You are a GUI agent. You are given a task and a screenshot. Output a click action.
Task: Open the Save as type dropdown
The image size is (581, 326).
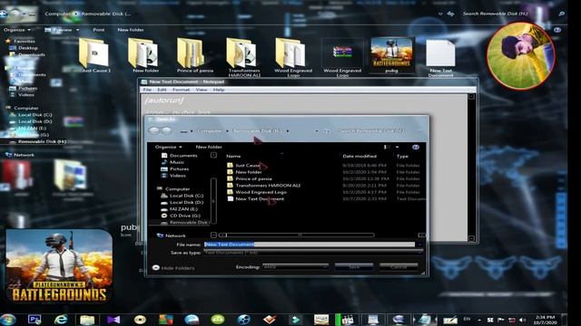313,253
